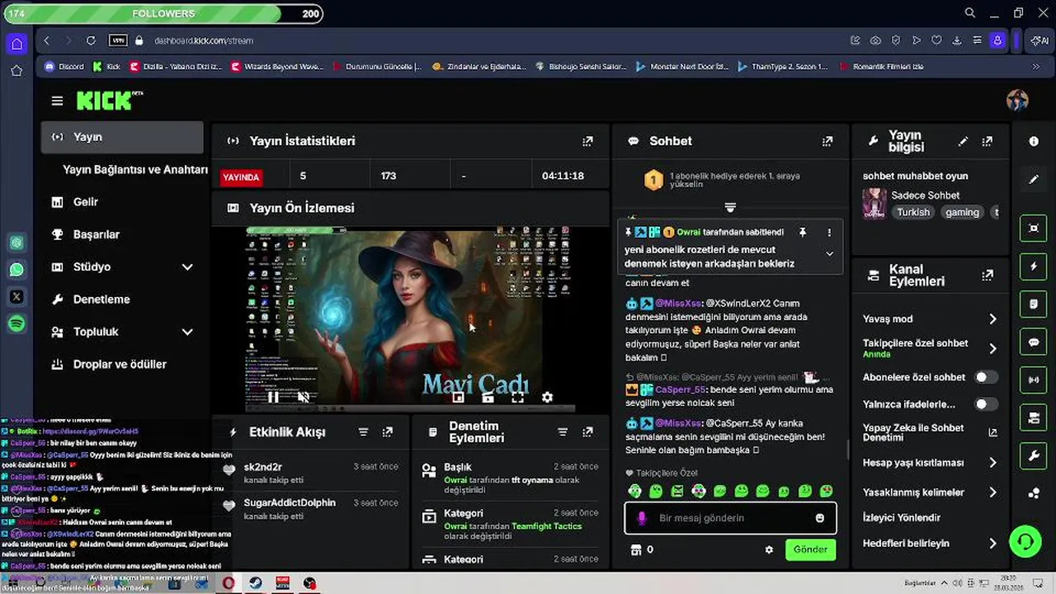1056x594 pixels.
Task: Pop out the Kanal Eylemleri panel
Action: click(x=987, y=276)
